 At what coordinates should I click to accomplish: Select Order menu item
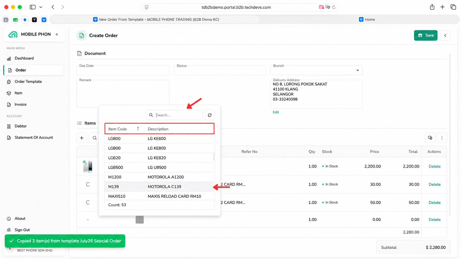tap(34, 70)
